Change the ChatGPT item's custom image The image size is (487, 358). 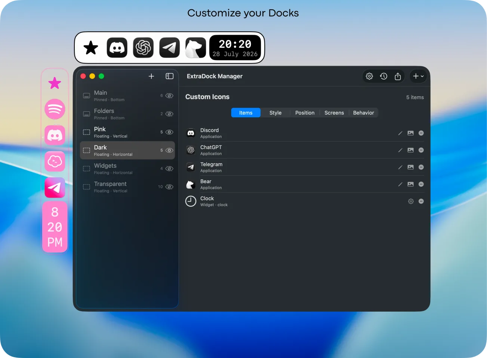tap(410, 150)
